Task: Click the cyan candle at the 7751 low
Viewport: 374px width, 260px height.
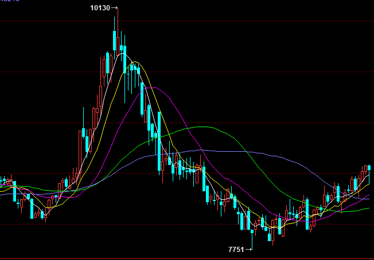Action: coord(252,231)
